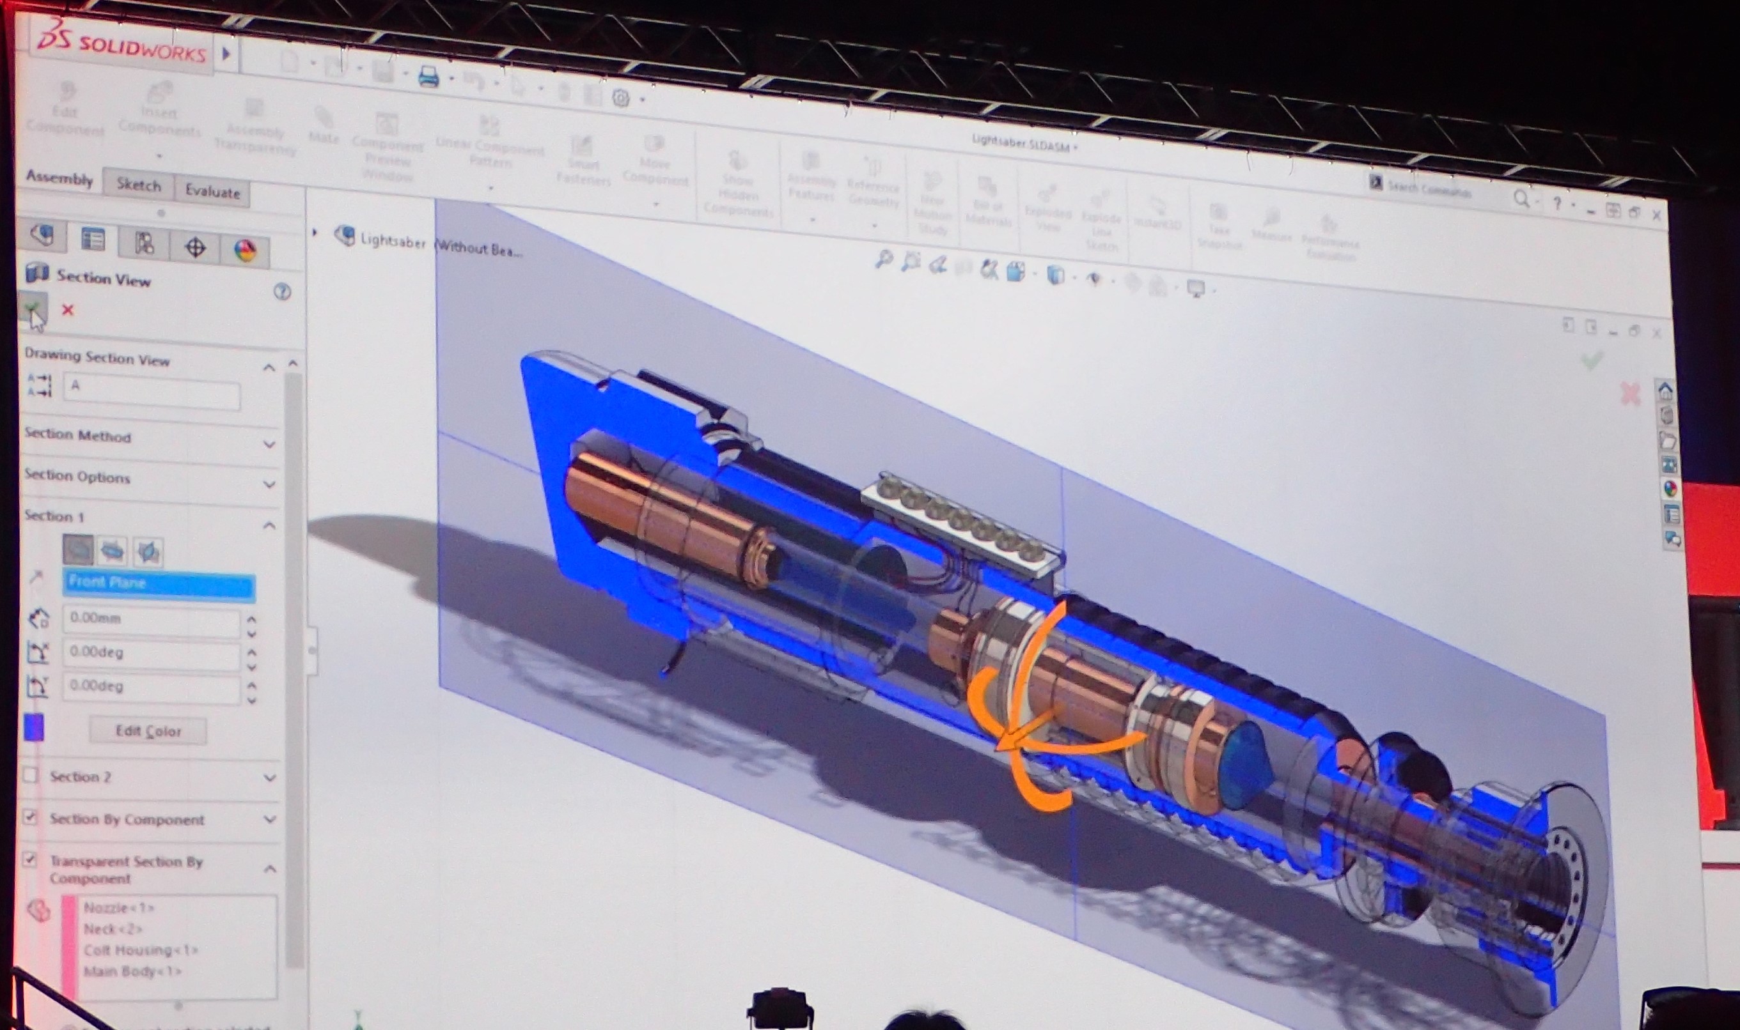Collapse the Section 1 group
This screenshot has height=1030, width=1740.
269,526
